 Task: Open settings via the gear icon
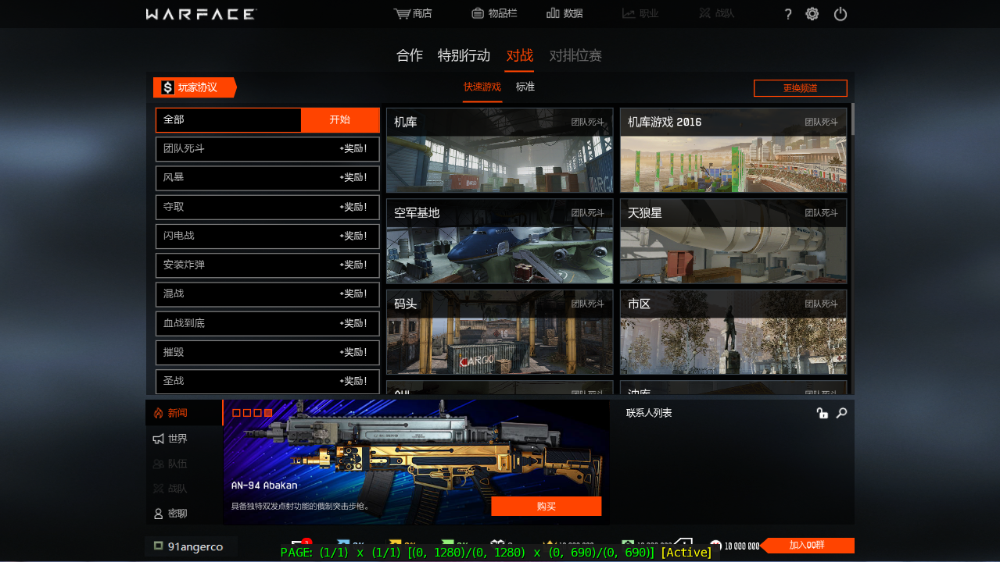[x=812, y=14]
